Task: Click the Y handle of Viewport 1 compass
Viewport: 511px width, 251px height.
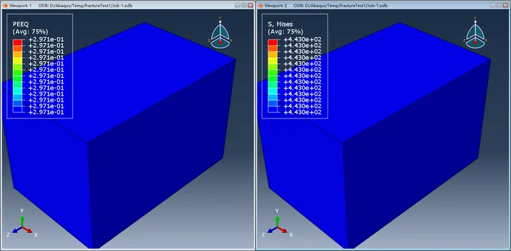Action: click(x=220, y=22)
